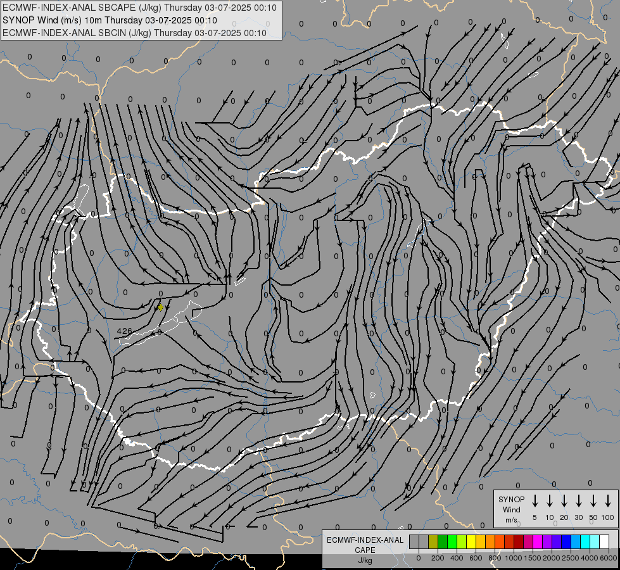Click the 4000 tick label on CAPE scale
The image size is (620, 570).
(x=590, y=558)
